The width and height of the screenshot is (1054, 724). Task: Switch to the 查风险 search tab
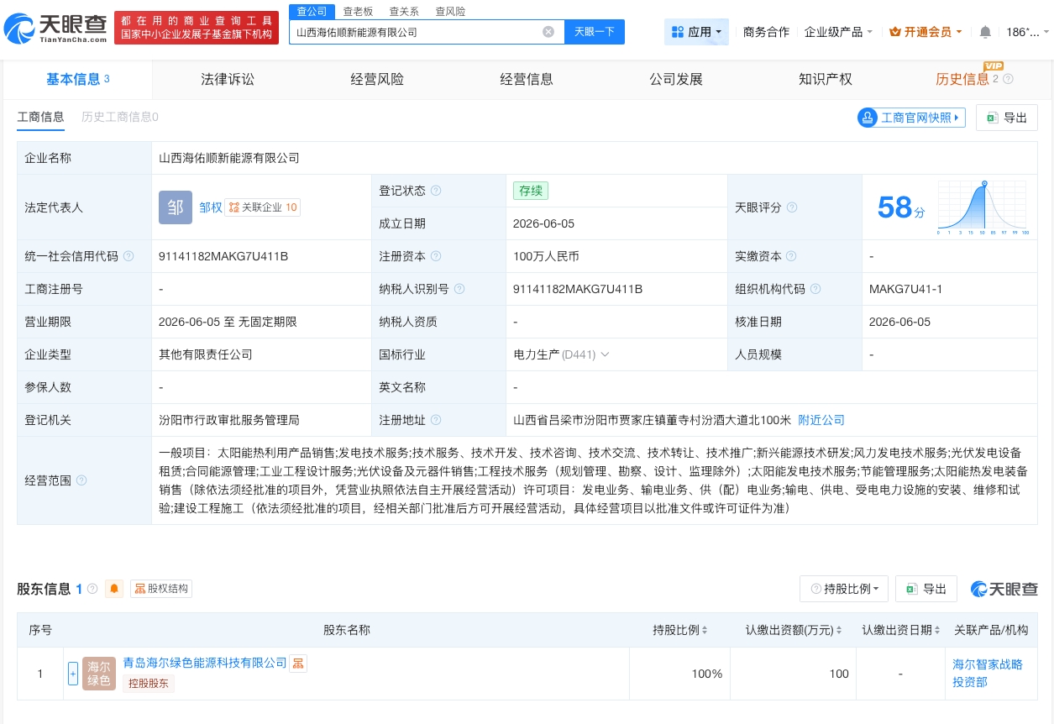(450, 12)
